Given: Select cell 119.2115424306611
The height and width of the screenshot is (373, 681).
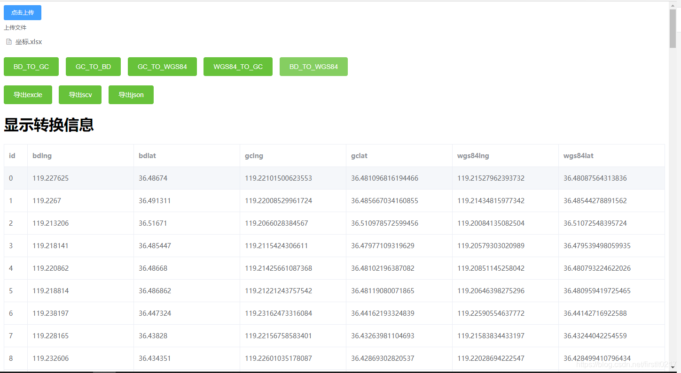Looking at the screenshot, I should click(x=293, y=246).
